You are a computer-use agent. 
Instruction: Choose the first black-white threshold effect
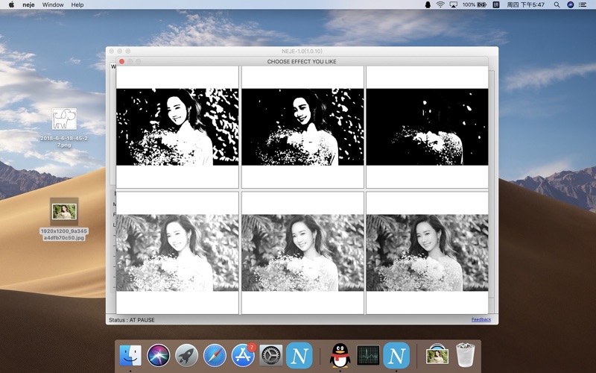[x=177, y=127]
